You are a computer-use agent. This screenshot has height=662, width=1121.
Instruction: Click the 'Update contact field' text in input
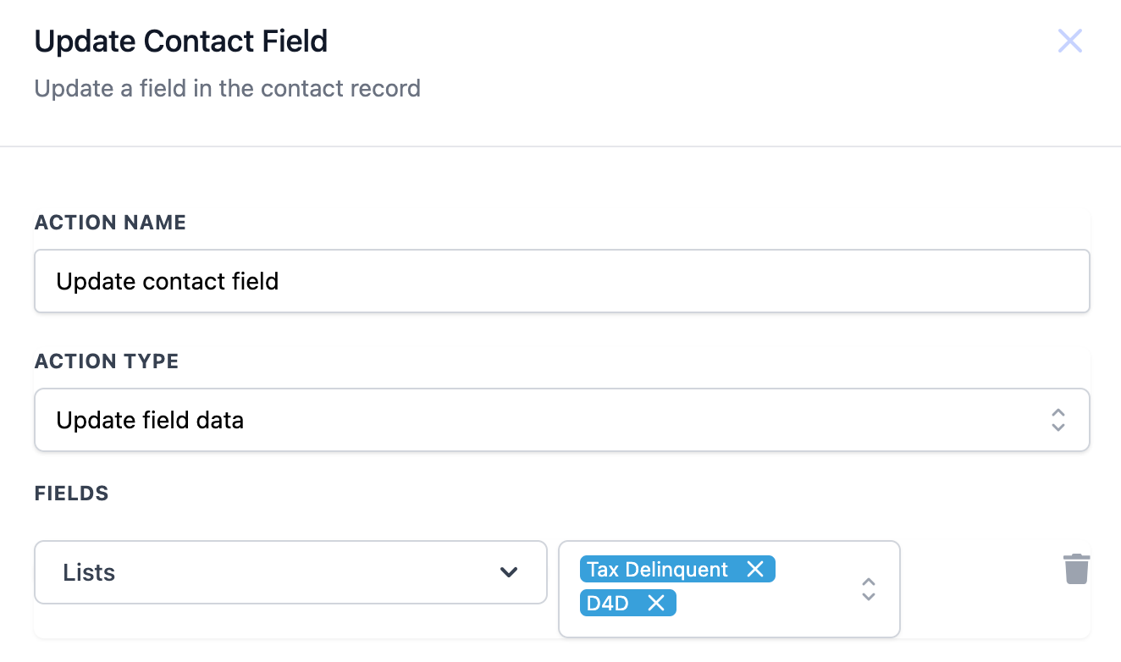tap(167, 281)
